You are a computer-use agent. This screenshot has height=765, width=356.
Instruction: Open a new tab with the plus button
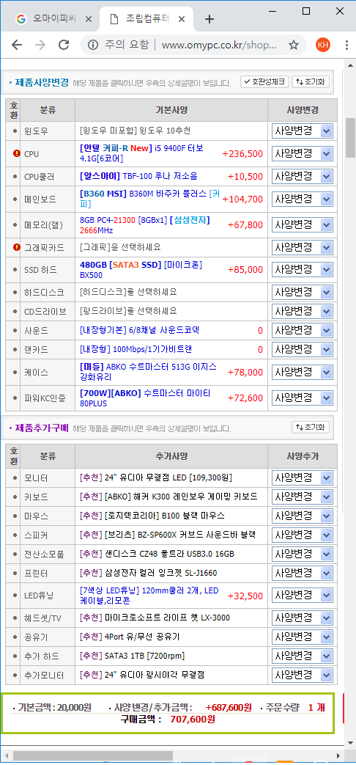pyautogui.click(x=209, y=19)
